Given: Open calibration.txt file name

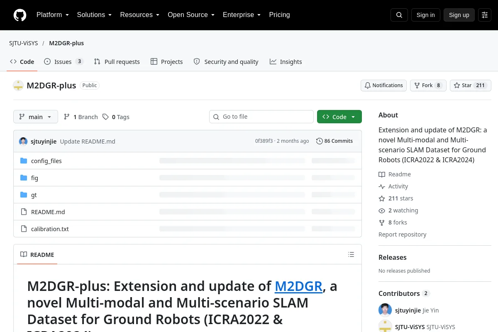Looking at the screenshot, I should (x=50, y=229).
